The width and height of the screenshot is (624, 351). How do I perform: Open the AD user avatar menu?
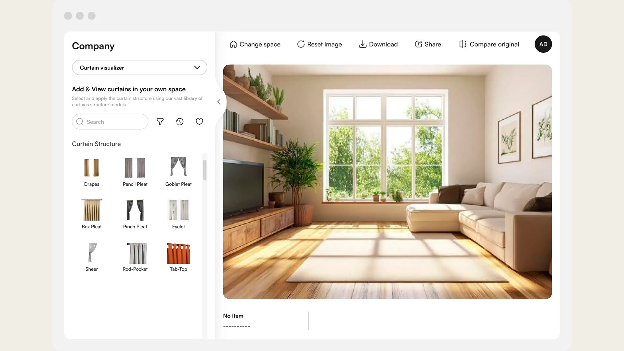pyautogui.click(x=543, y=44)
